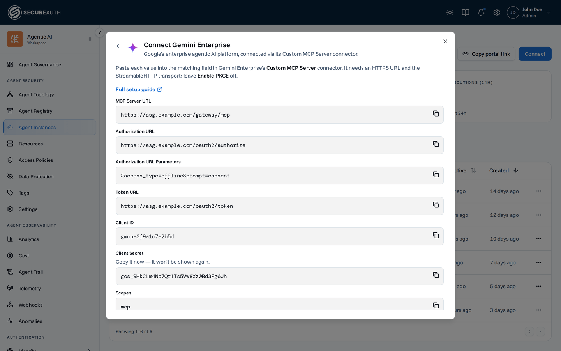Open row menu for 5 days ago
The image size is (561, 351).
pyautogui.click(x=539, y=286)
